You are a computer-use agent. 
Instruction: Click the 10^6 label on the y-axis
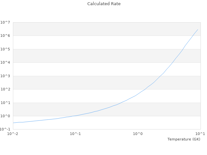point(5,36)
